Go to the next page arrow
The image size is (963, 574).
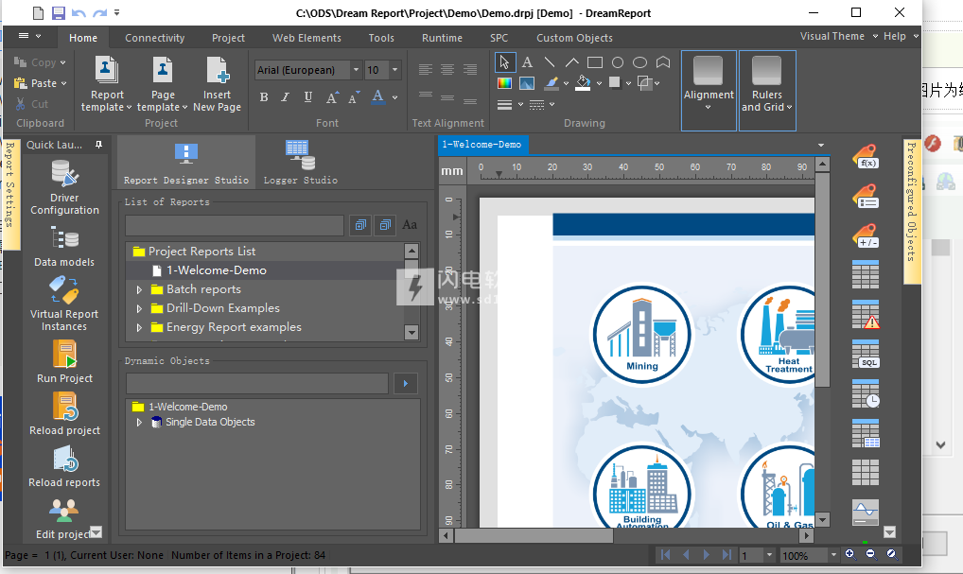coord(707,555)
